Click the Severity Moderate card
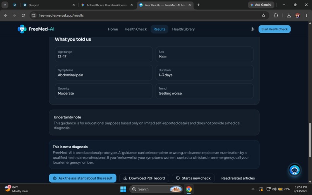Screen dimensions: 312x195 (x=104, y=91)
